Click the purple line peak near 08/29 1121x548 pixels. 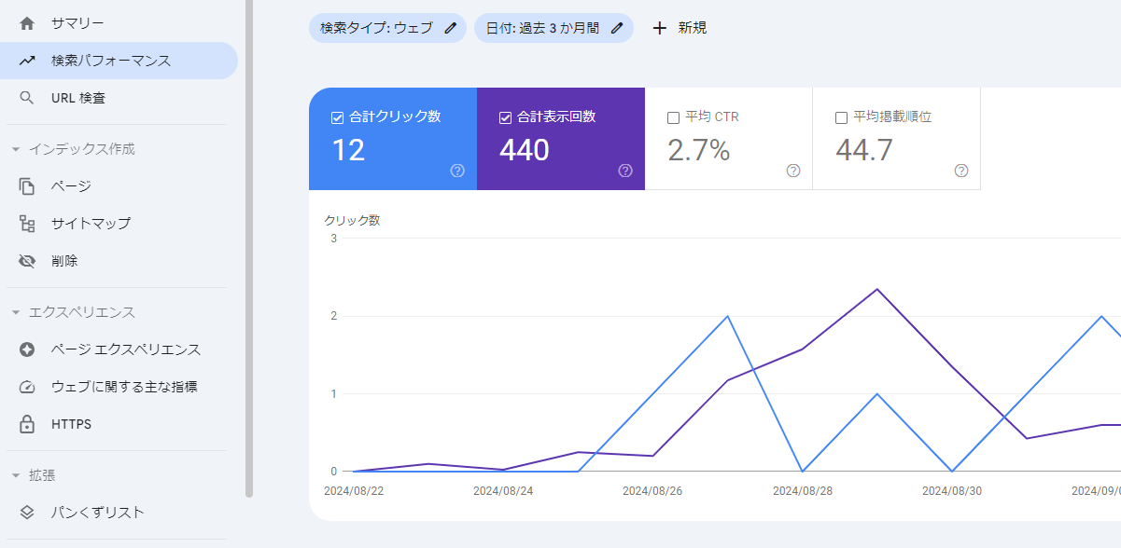(877, 289)
